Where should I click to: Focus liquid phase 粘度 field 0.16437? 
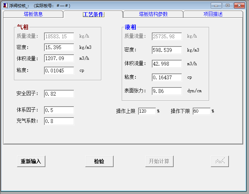coord(167,78)
